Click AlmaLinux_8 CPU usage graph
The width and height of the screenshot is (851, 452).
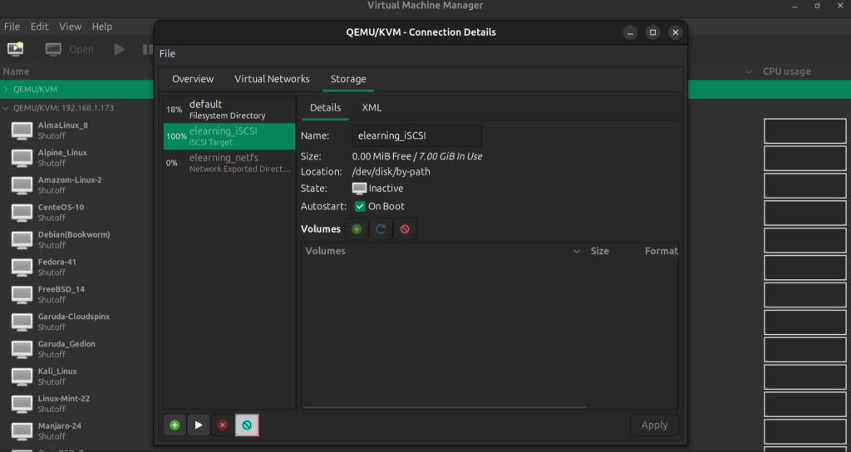804,130
